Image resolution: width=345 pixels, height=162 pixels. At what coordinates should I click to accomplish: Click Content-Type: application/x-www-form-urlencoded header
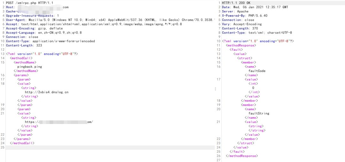[x=50, y=41]
